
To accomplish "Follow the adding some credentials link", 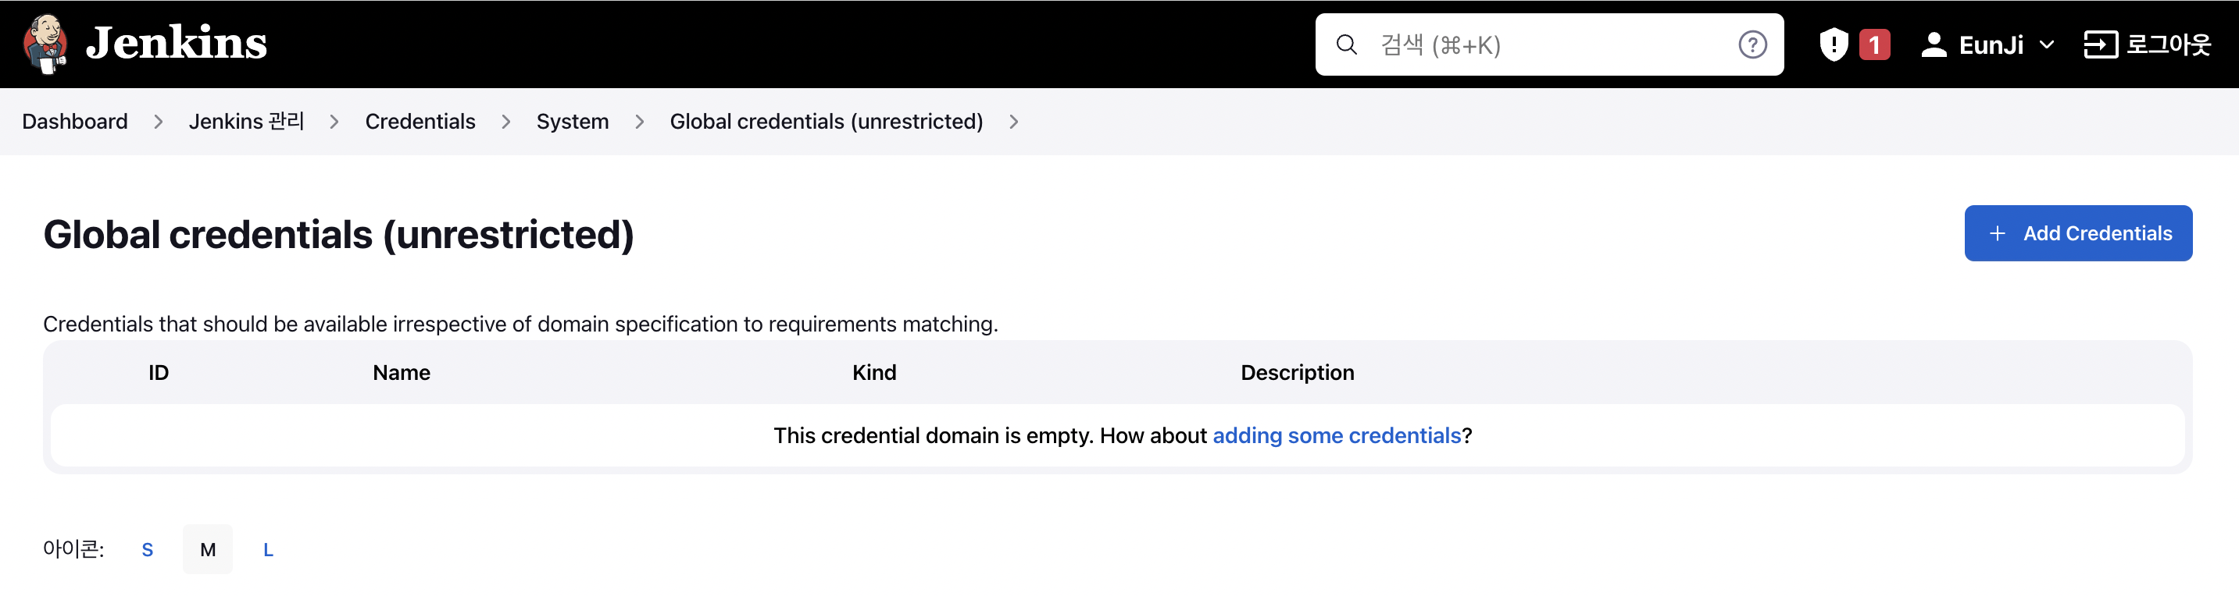I will click(1336, 435).
